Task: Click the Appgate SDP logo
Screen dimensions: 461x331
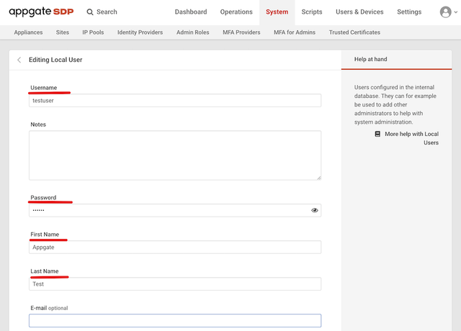Action: (x=41, y=12)
